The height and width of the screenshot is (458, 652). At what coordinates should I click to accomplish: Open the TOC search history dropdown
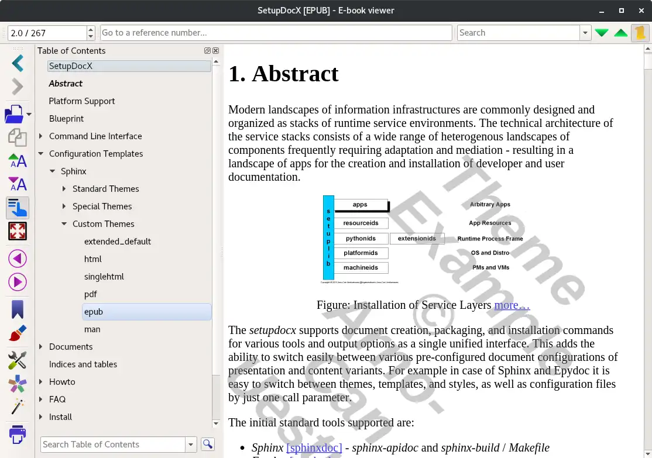coord(191,445)
